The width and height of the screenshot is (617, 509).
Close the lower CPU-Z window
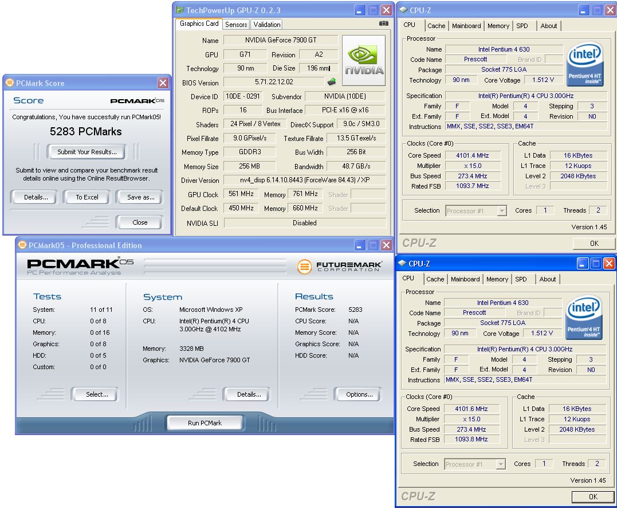coord(609,263)
